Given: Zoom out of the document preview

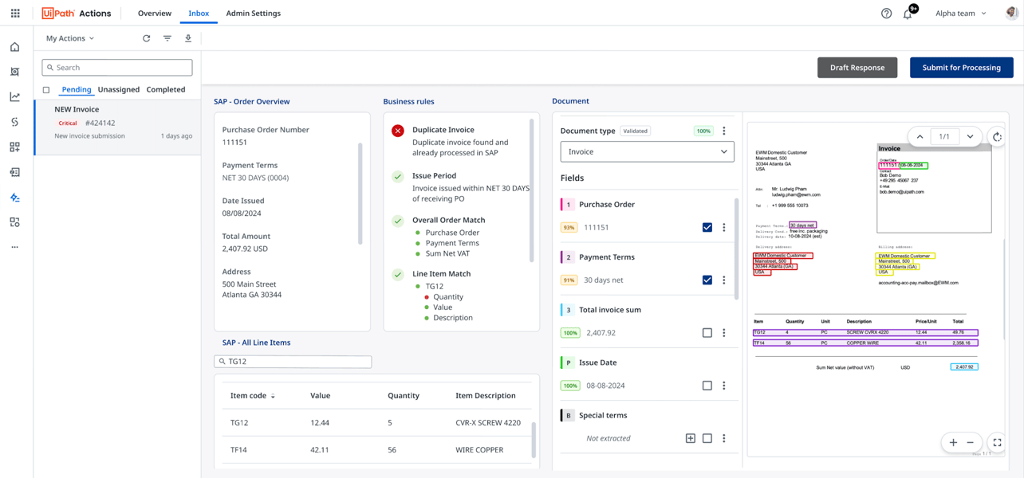Looking at the screenshot, I should click(971, 442).
